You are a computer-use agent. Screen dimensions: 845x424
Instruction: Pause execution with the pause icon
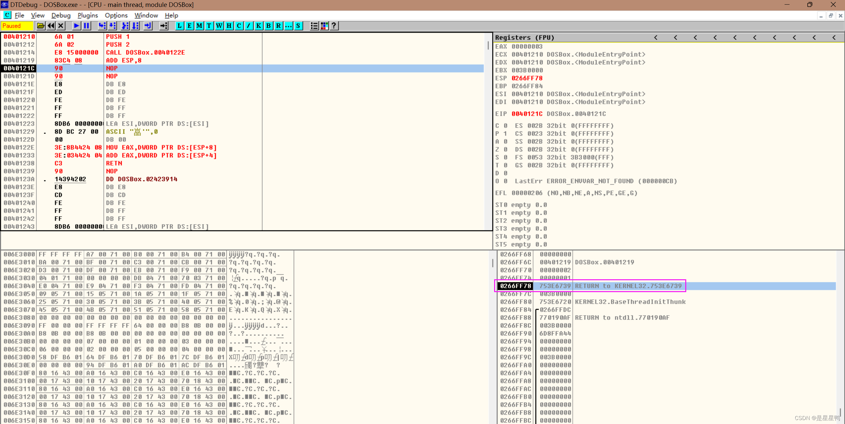(86, 26)
